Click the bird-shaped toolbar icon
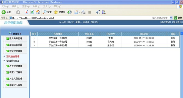 tap(98, 12)
